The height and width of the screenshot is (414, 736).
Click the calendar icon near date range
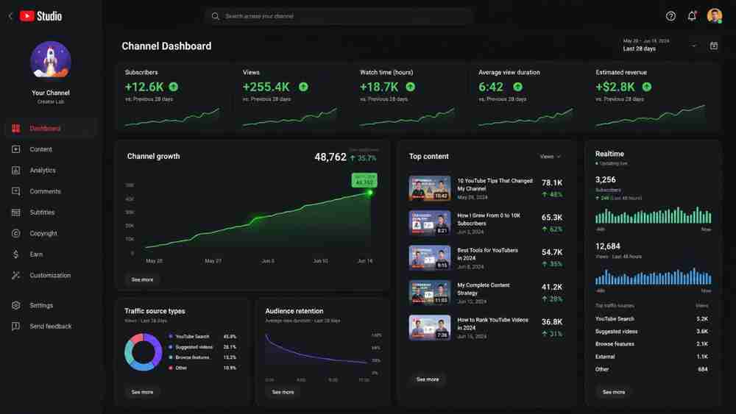coord(713,46)
